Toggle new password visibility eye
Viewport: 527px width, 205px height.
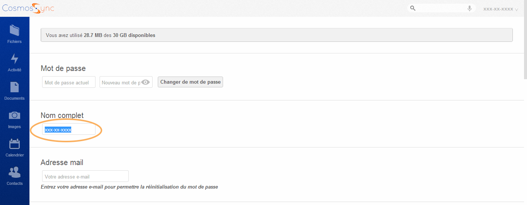click(x=145, y=82)
